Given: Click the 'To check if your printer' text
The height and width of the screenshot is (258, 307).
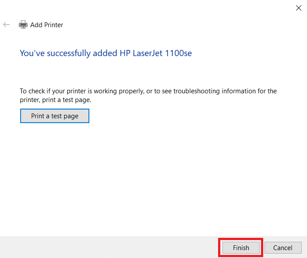Looking at the screenshot, I should (x=148, y=95).
